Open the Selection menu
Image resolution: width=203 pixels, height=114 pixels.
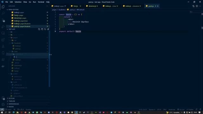coord(18,2)
